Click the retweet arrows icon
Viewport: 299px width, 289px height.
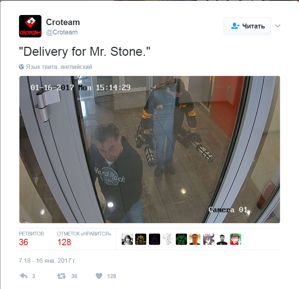point(61,276)
